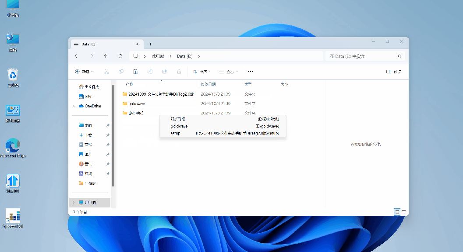Click the Paste icon in toolbar
This screenshot has height=252, width=463.
[x=136, y=72]
